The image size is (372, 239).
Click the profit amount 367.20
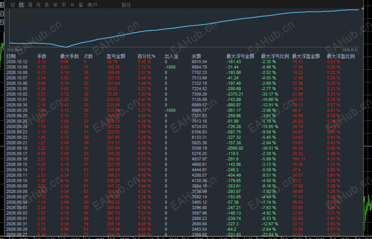point(114,126)
